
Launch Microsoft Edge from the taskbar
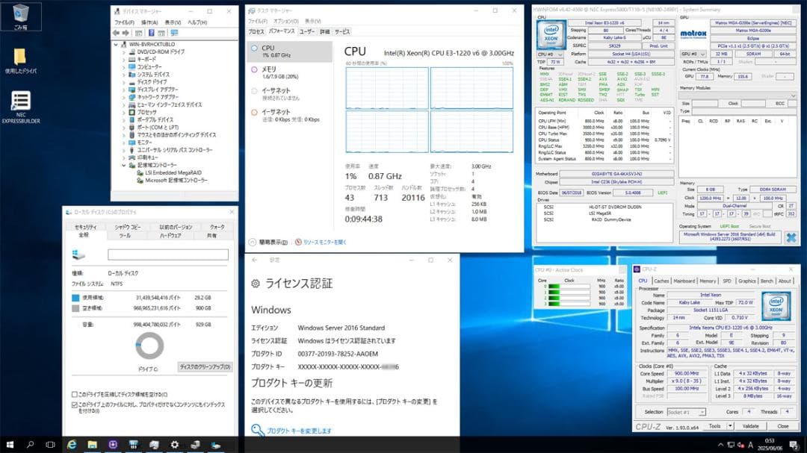coord(71,444)
